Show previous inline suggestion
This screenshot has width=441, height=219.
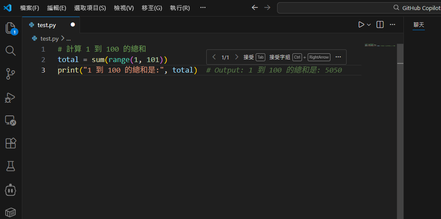(x=214, y=57)
